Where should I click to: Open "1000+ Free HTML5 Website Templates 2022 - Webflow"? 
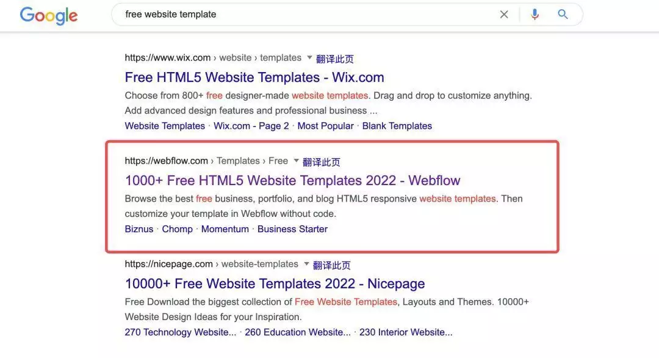[x=292, y=180]
